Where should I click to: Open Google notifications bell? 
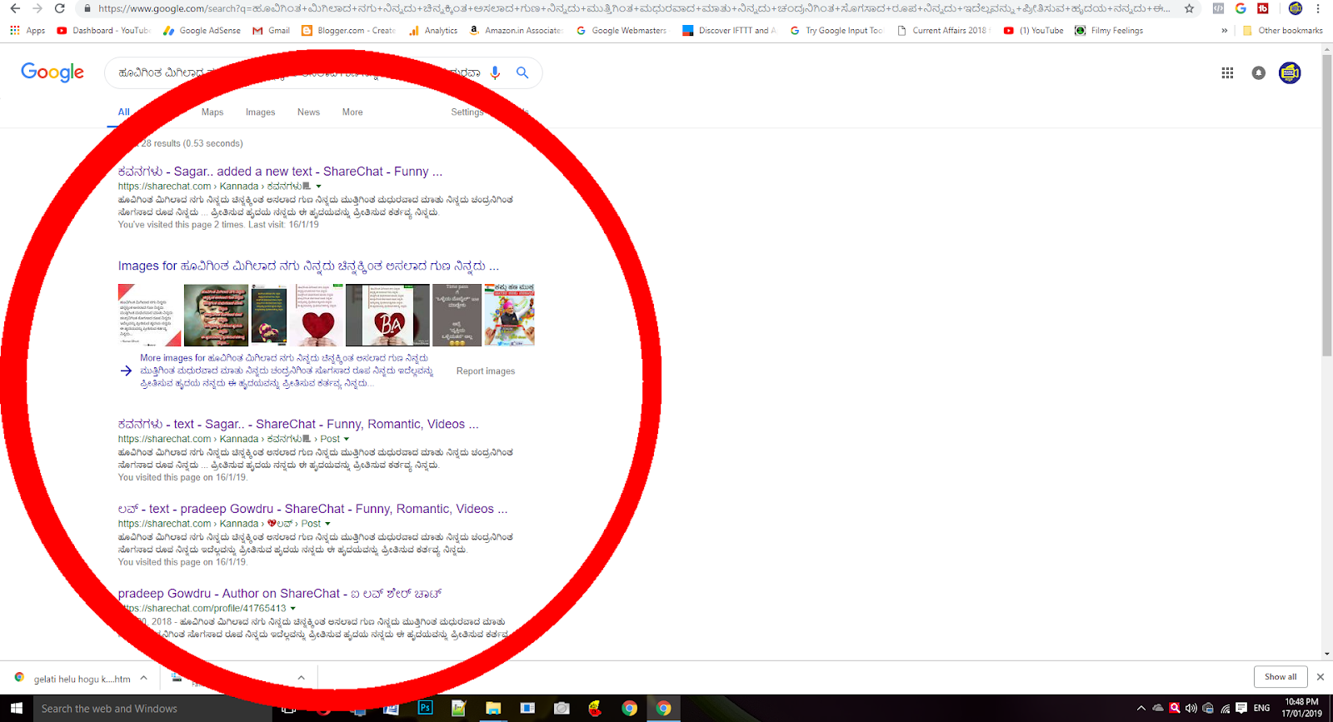[1259, 73]
